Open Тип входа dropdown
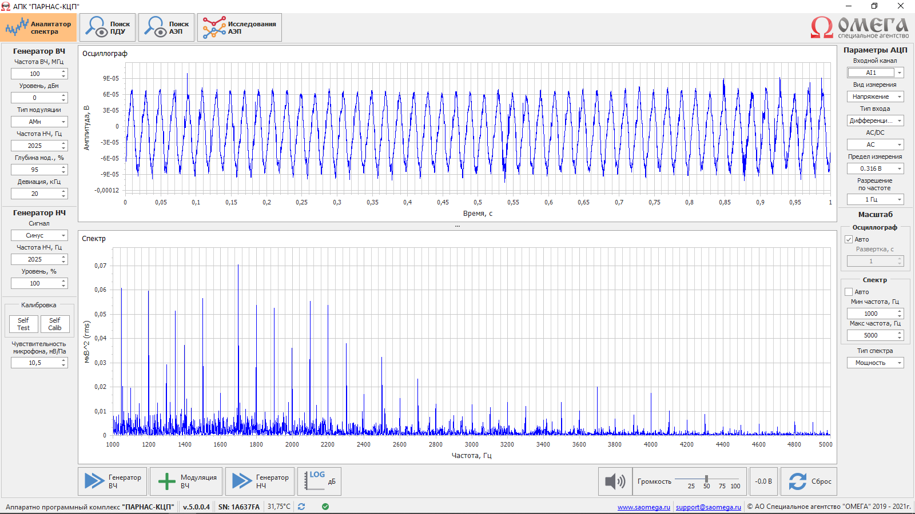The width and height of the screenshot is (915, 514). click(875, 121)
